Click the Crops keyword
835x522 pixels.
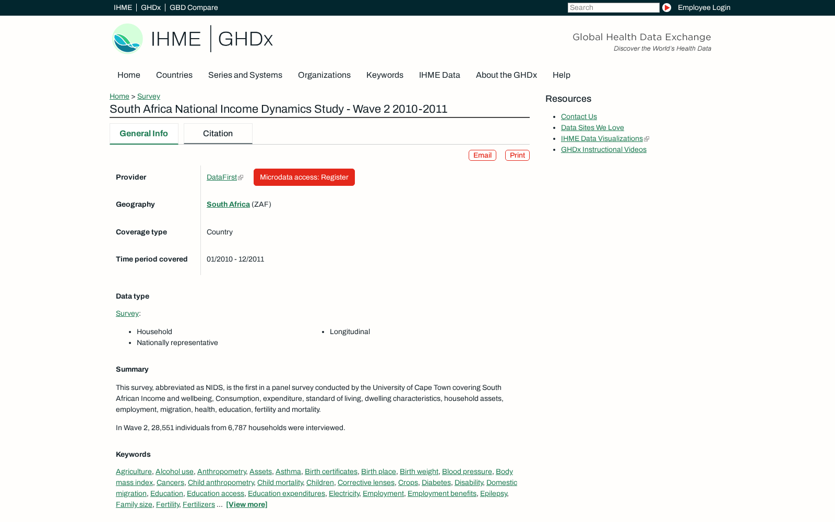(408, 483)
